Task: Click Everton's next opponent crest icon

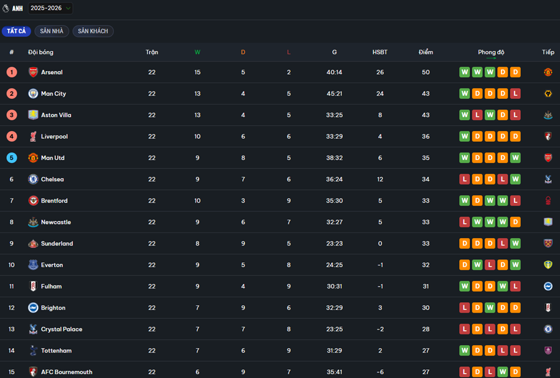Action: click(548, 265)
